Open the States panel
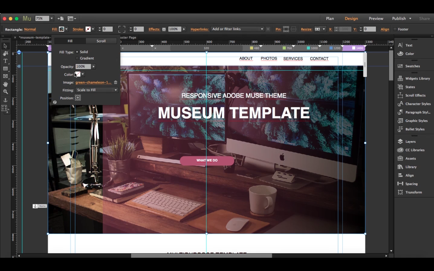Image resolution: width=434 pixels, height=271 pixels. coord(410,87)
